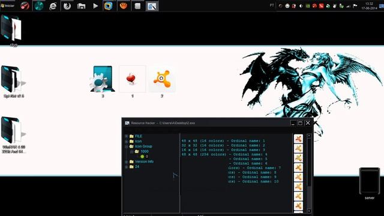
Task: Open the yellow-framed blue square taskbar icon
Action: coord(108,6)
